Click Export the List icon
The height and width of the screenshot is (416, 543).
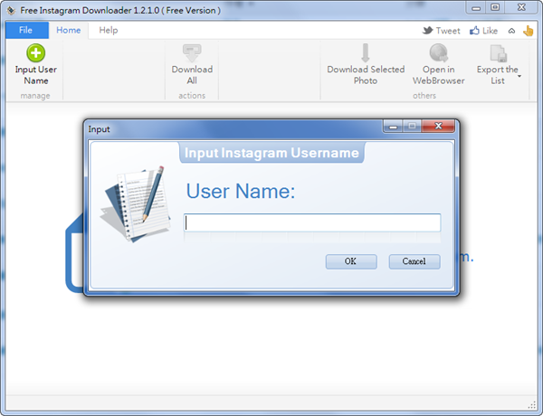point(498,53)
